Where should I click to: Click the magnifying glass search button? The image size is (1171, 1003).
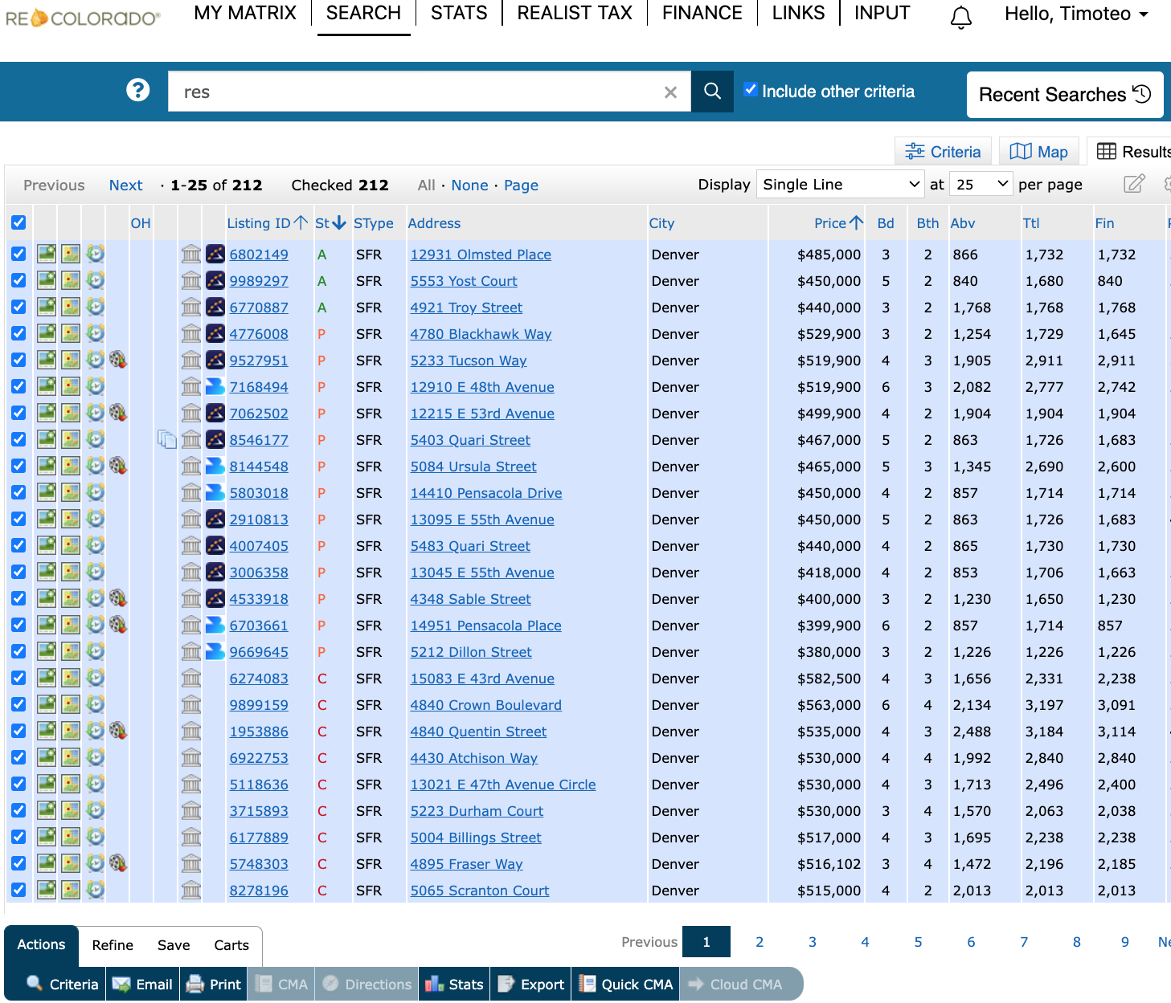click(x=712, y=92)
